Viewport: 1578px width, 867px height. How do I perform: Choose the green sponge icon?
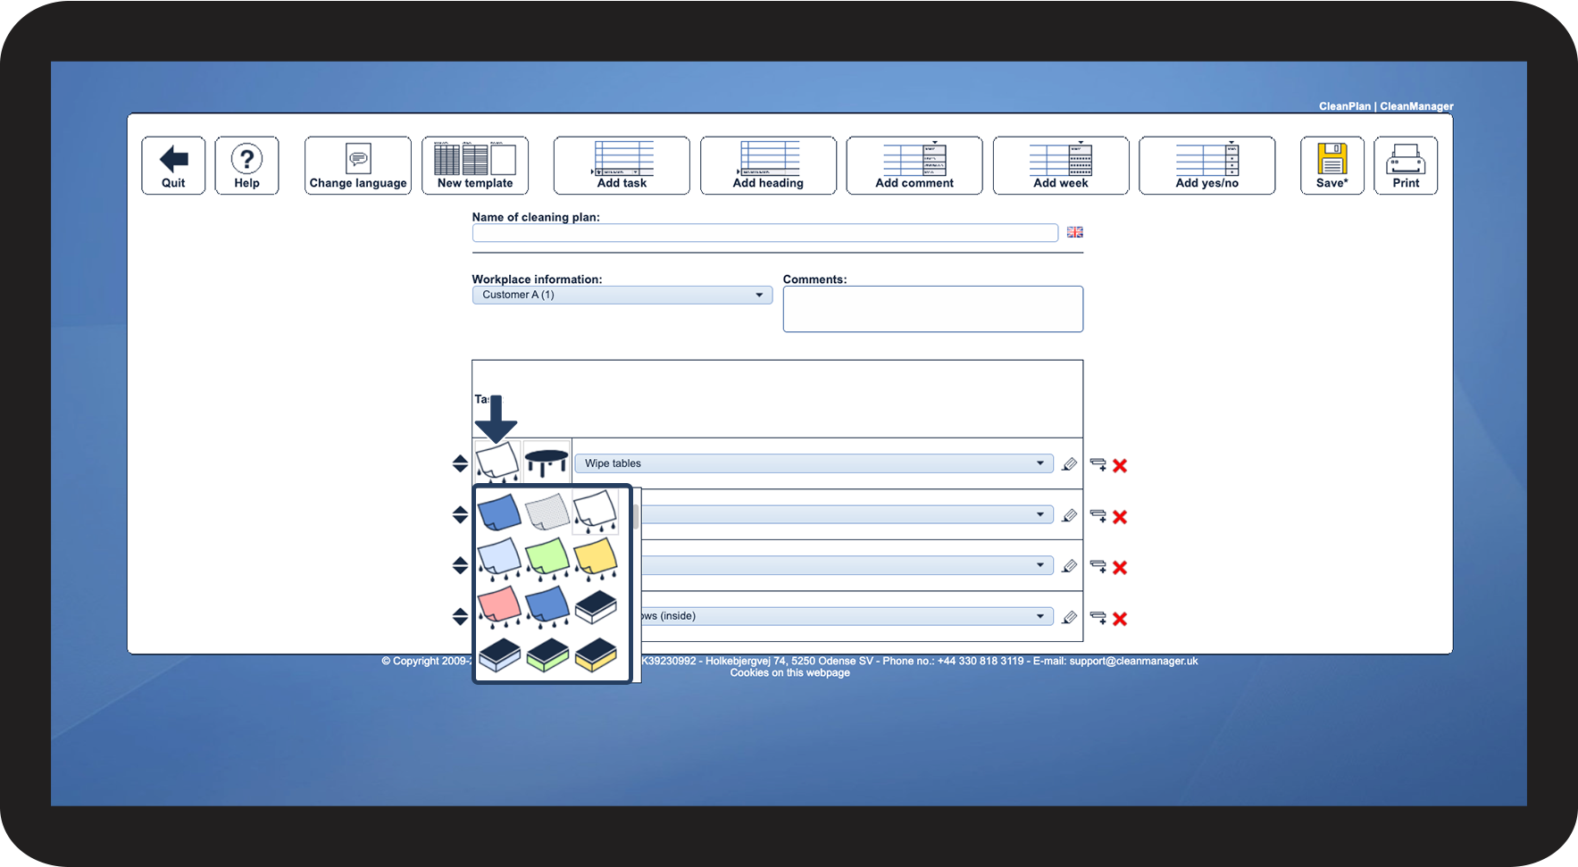pos(547,655)
